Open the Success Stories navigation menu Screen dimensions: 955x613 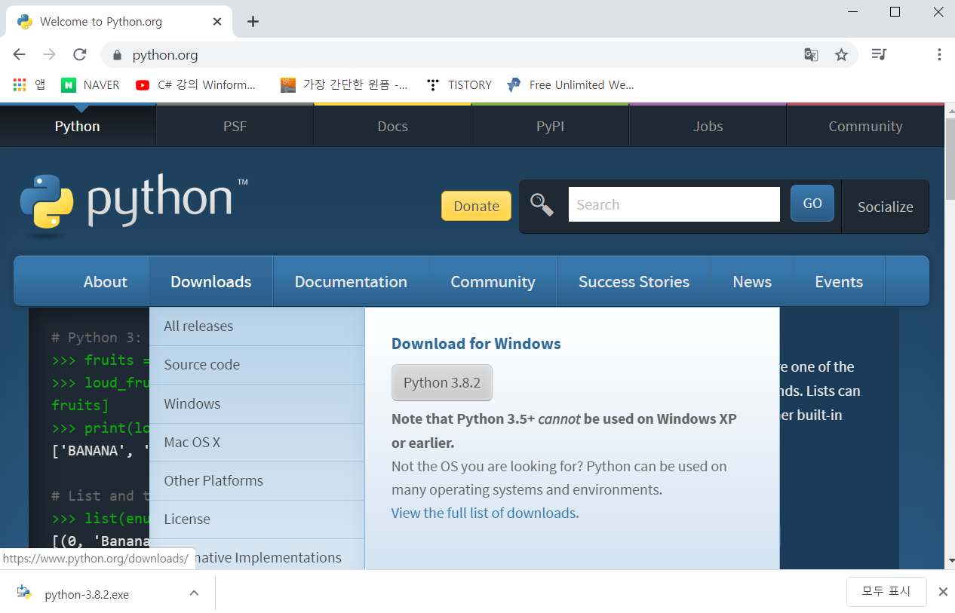(634, 281)
